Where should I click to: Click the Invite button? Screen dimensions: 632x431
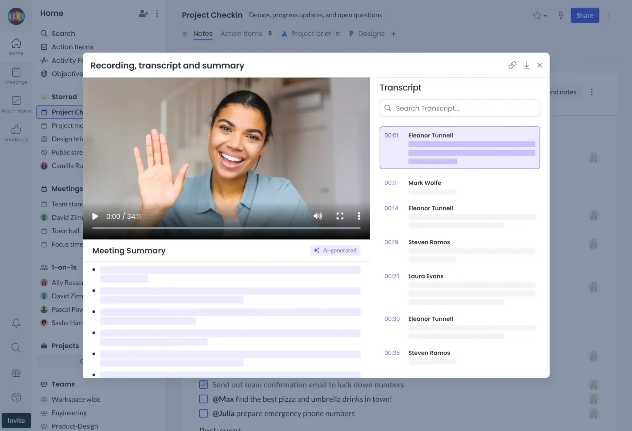[16, 421]
